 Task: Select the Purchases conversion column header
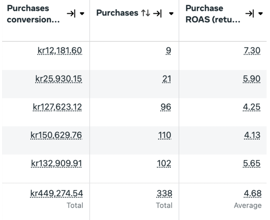[33, 14]
